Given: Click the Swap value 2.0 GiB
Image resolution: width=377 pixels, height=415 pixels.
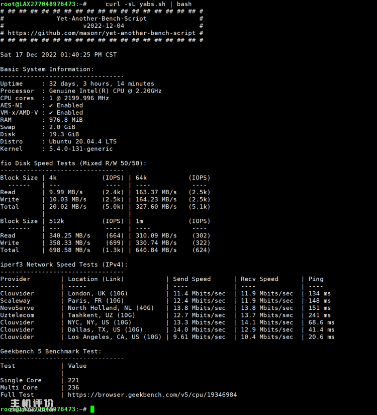Looking at the screenshot, I should pos(62,127).
